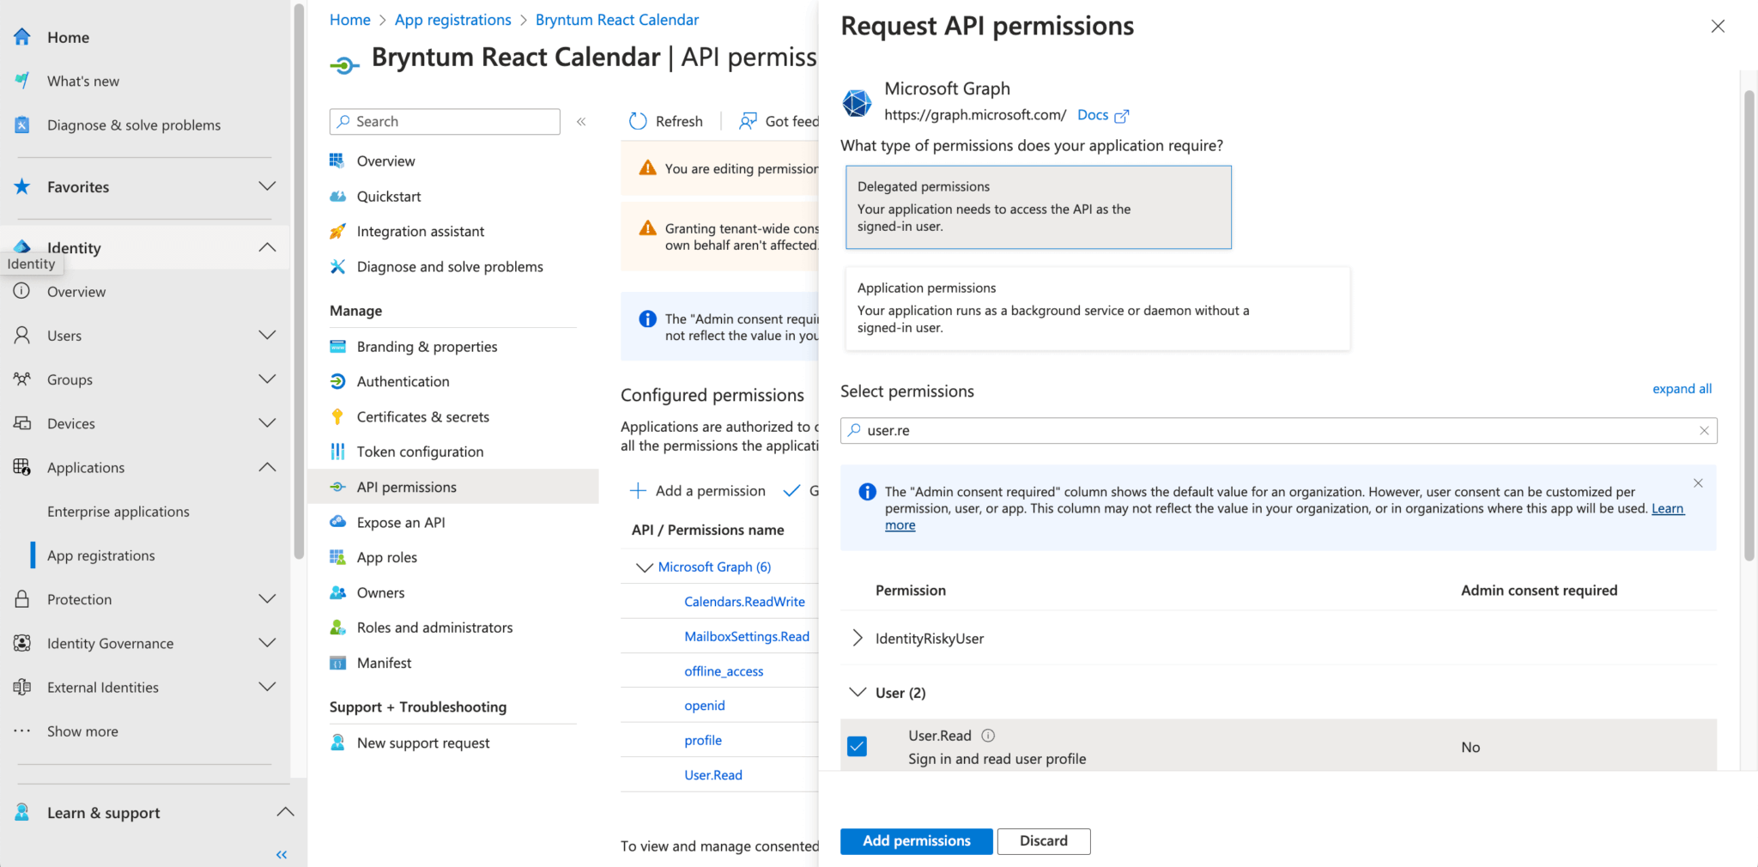
Task: Expand the Devices section chevron
Action: point(268,423)
